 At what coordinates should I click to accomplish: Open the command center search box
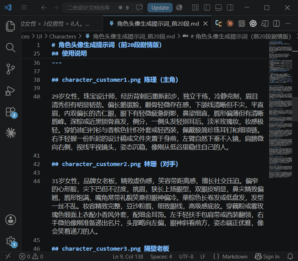(88, 7)
